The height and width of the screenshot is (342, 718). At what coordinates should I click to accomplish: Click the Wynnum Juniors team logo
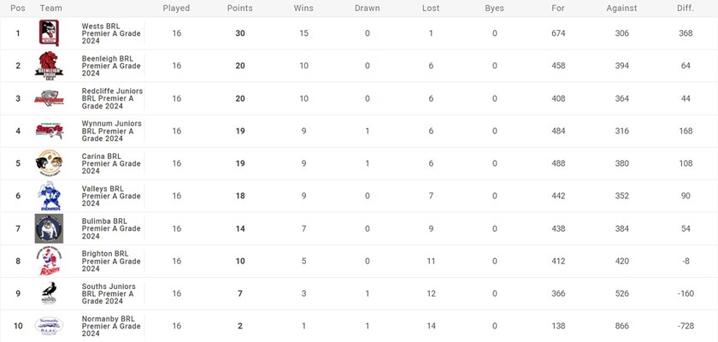[x=49, y=131]
